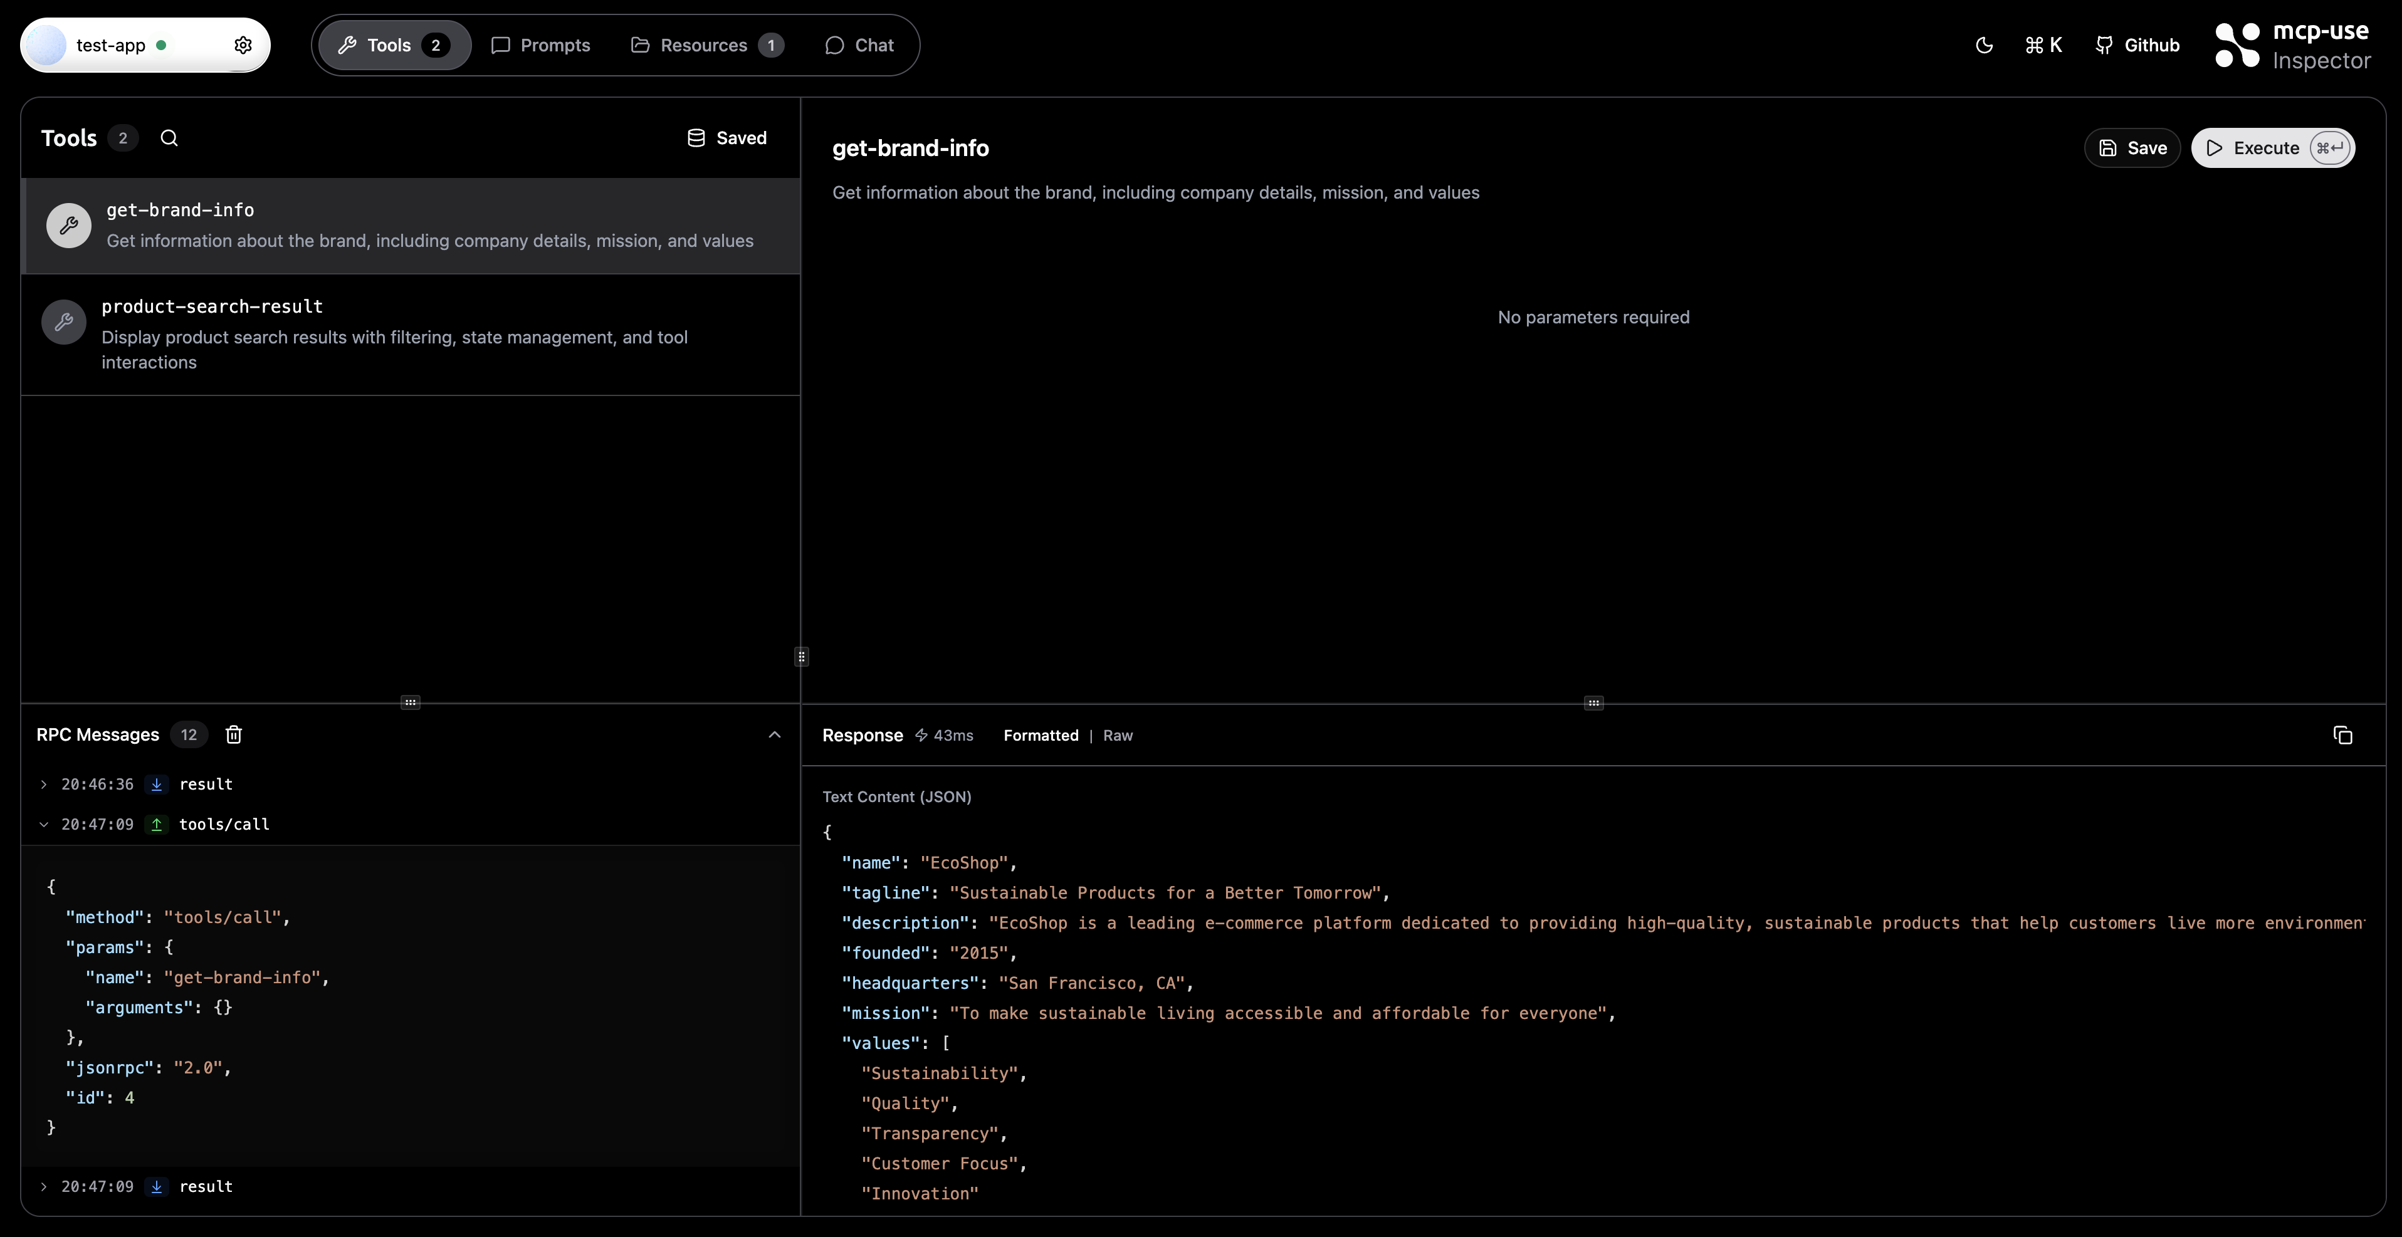Open the Chat tab
Screen dimensions: 2402x1237
point(858,44)
